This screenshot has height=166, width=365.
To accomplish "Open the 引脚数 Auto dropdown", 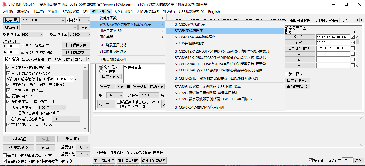I will (83, 20).
